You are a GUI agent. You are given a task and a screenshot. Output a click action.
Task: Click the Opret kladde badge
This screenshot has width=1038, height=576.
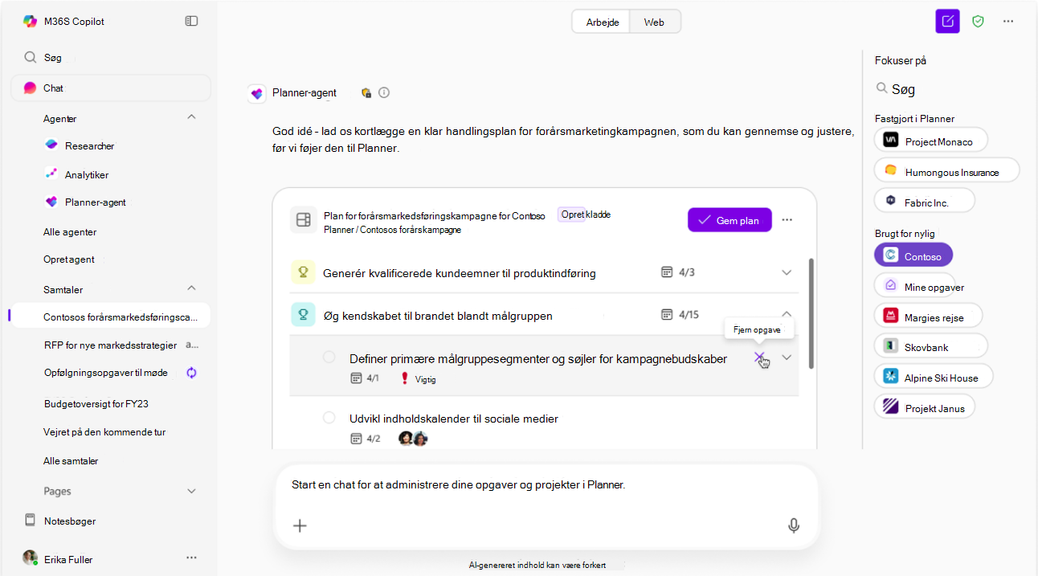585,214
